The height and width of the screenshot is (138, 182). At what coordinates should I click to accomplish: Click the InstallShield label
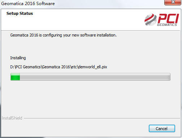point(12,118)
